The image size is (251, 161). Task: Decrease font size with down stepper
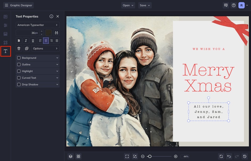42,34
